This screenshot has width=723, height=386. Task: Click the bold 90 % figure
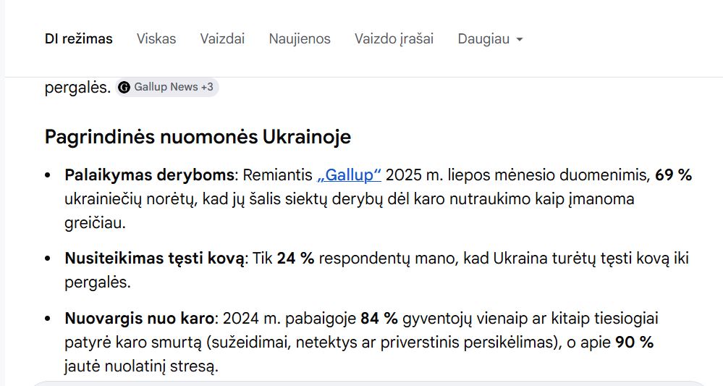(634, 343)
